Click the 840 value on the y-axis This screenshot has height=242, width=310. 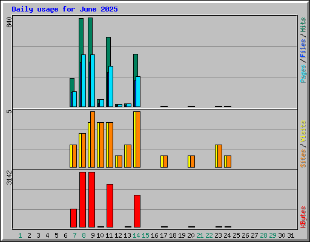(9, 22)
